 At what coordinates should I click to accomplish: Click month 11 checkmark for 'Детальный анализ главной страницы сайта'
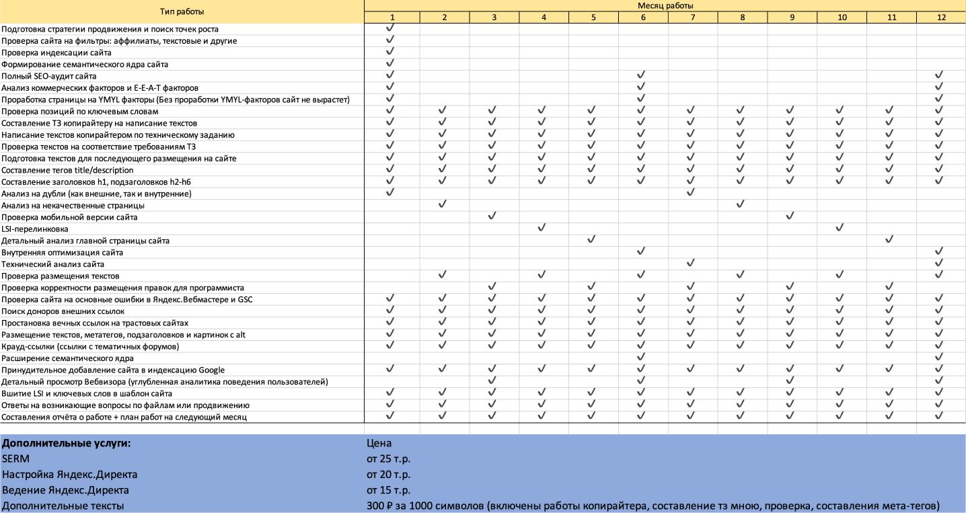(x=889, y=239)
